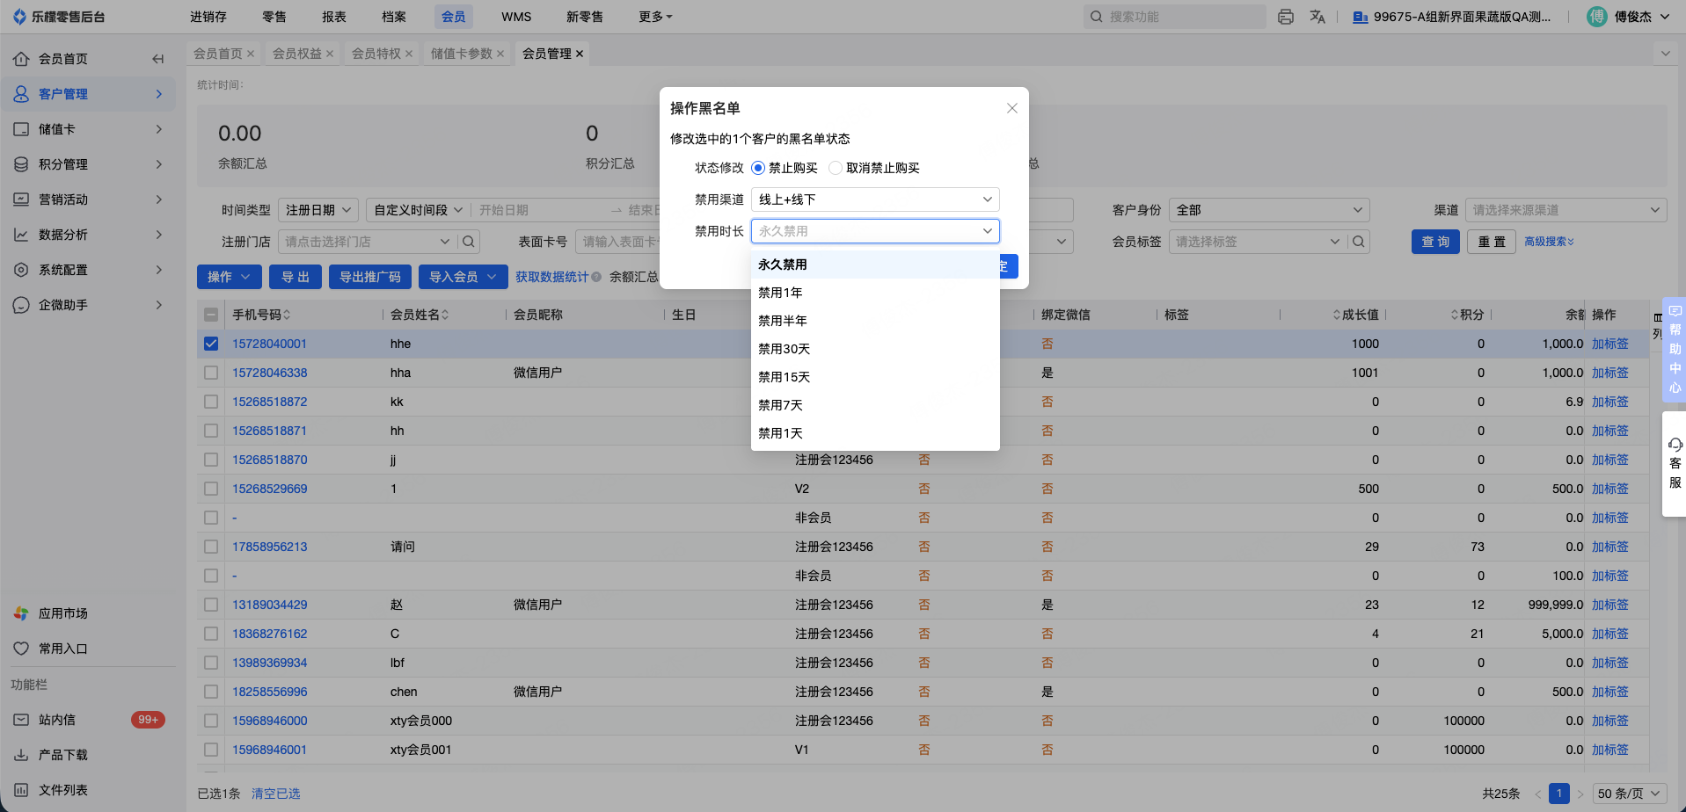
Task: Select the 禁止购买 radio option
Action: 758,168
